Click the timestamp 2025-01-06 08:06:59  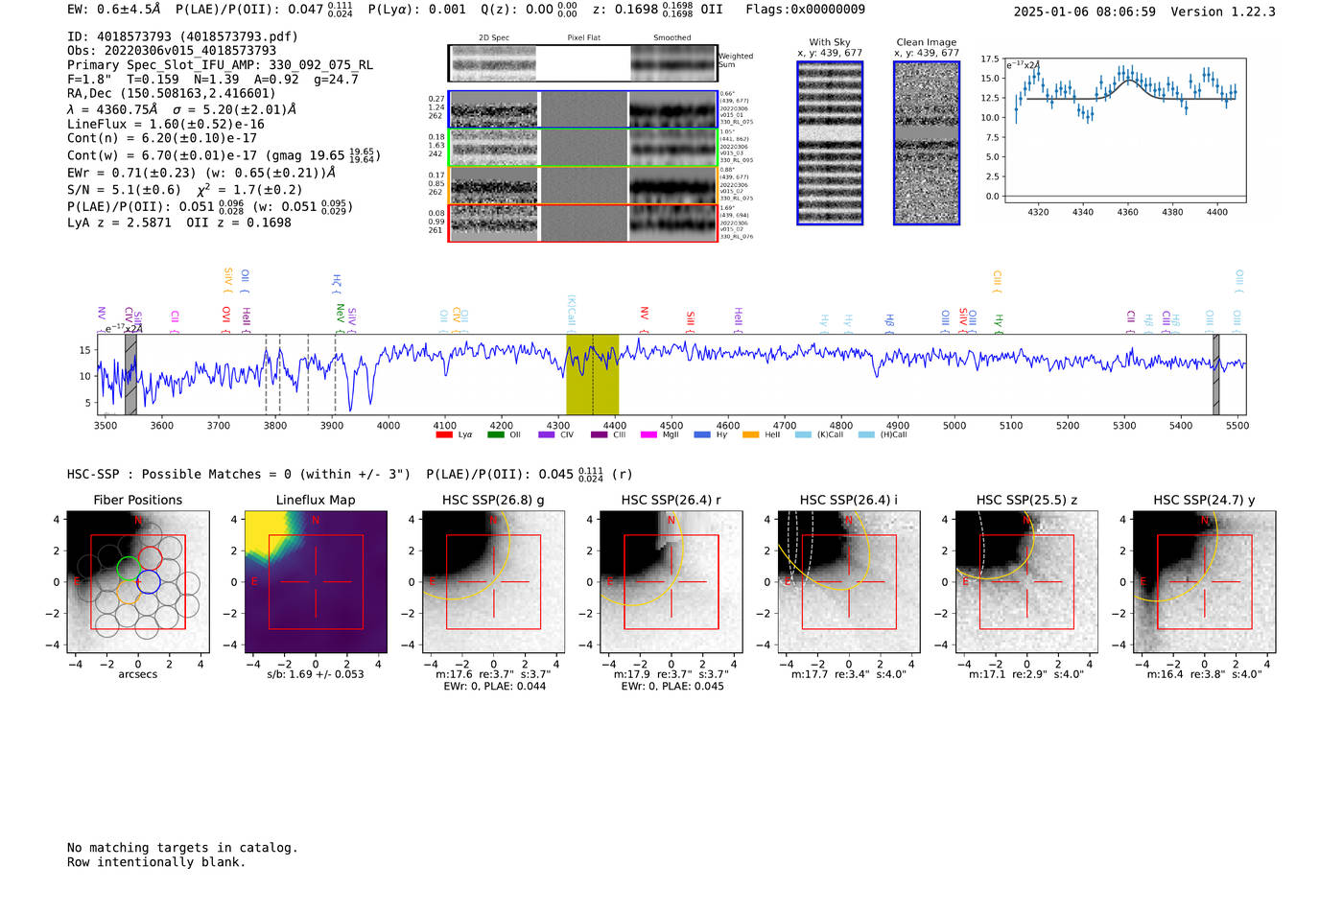[x=1084, y=12]
